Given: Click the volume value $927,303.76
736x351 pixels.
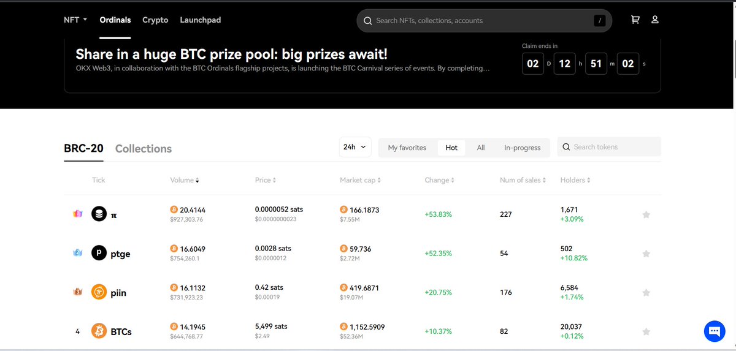Looking at the screenshot, I should tap(186, 219).
